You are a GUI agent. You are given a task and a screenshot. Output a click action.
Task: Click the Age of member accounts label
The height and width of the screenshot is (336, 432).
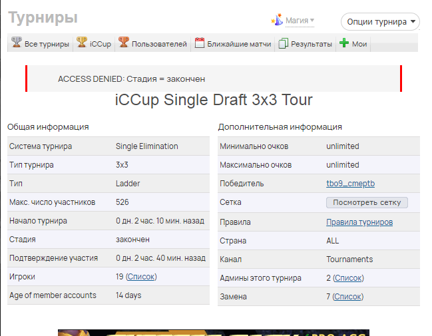pos(53,295)
